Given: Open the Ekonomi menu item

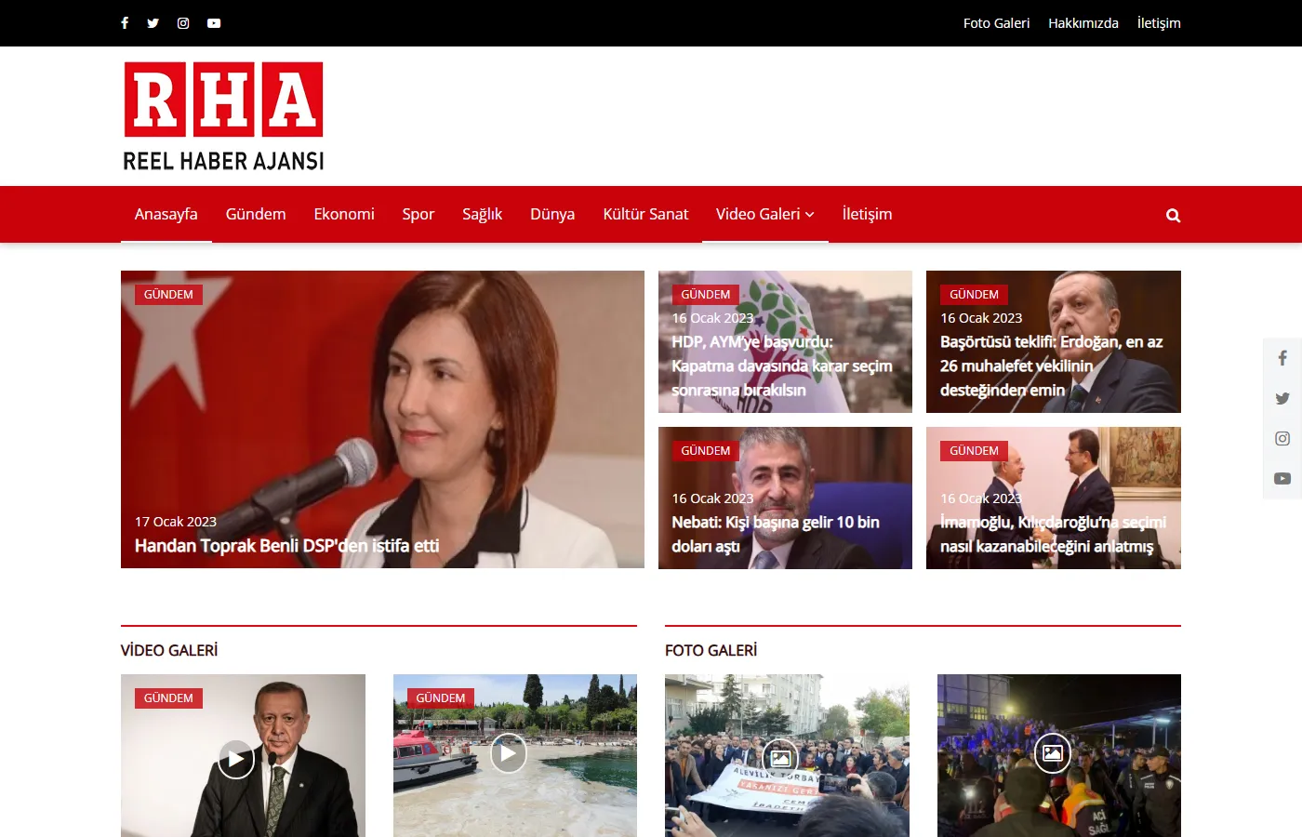Looking at the screenshot, I should tap(344, 214).
